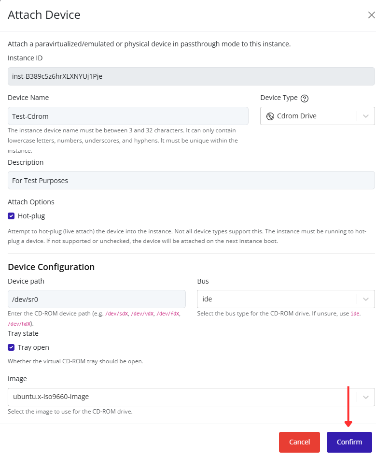The width and height of the screenshot is (376, 457).
Task: Click the Cdrom Drive disc icon
Action: coord(270,116)
